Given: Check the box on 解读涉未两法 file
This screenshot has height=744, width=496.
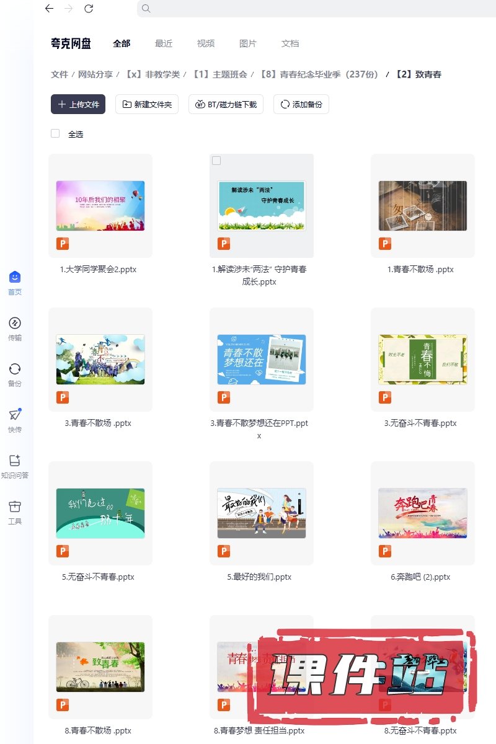Looking at the screenshot, I should [x=216, y=161].
